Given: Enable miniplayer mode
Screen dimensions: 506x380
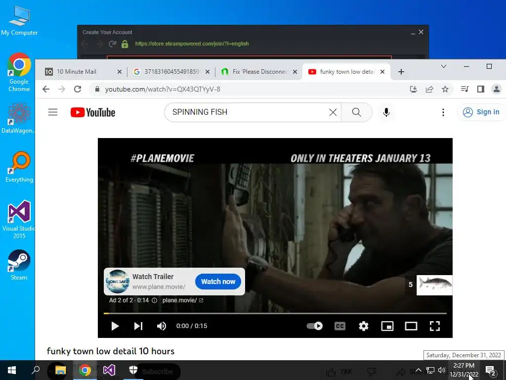Looking at the screenshot, I should 387,326.
